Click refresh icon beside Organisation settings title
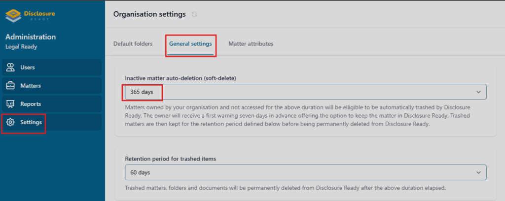The width and height of the screenshot is (505, 201). pyautogui.click(x=194, y=14)
